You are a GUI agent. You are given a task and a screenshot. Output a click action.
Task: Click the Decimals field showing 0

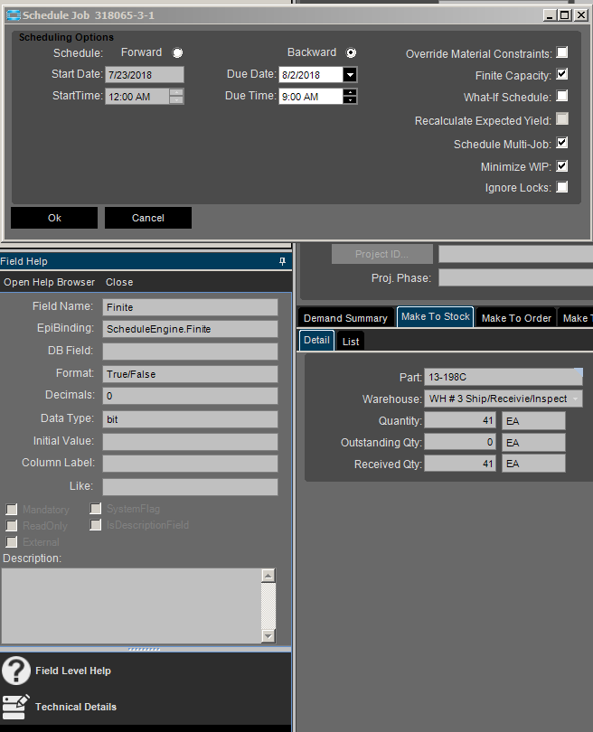(x=190, y=396)
